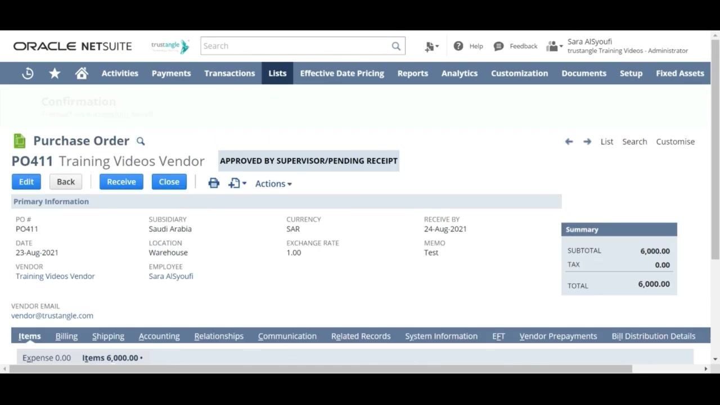This screenshot has height=405, width=720.
Task: Open the Shortcuts star icon
Action: coord(55,73)
